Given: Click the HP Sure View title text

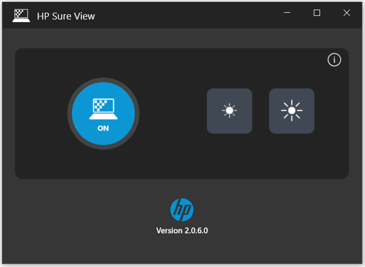Looking at the screenshot, I should [x=66, y=16].
